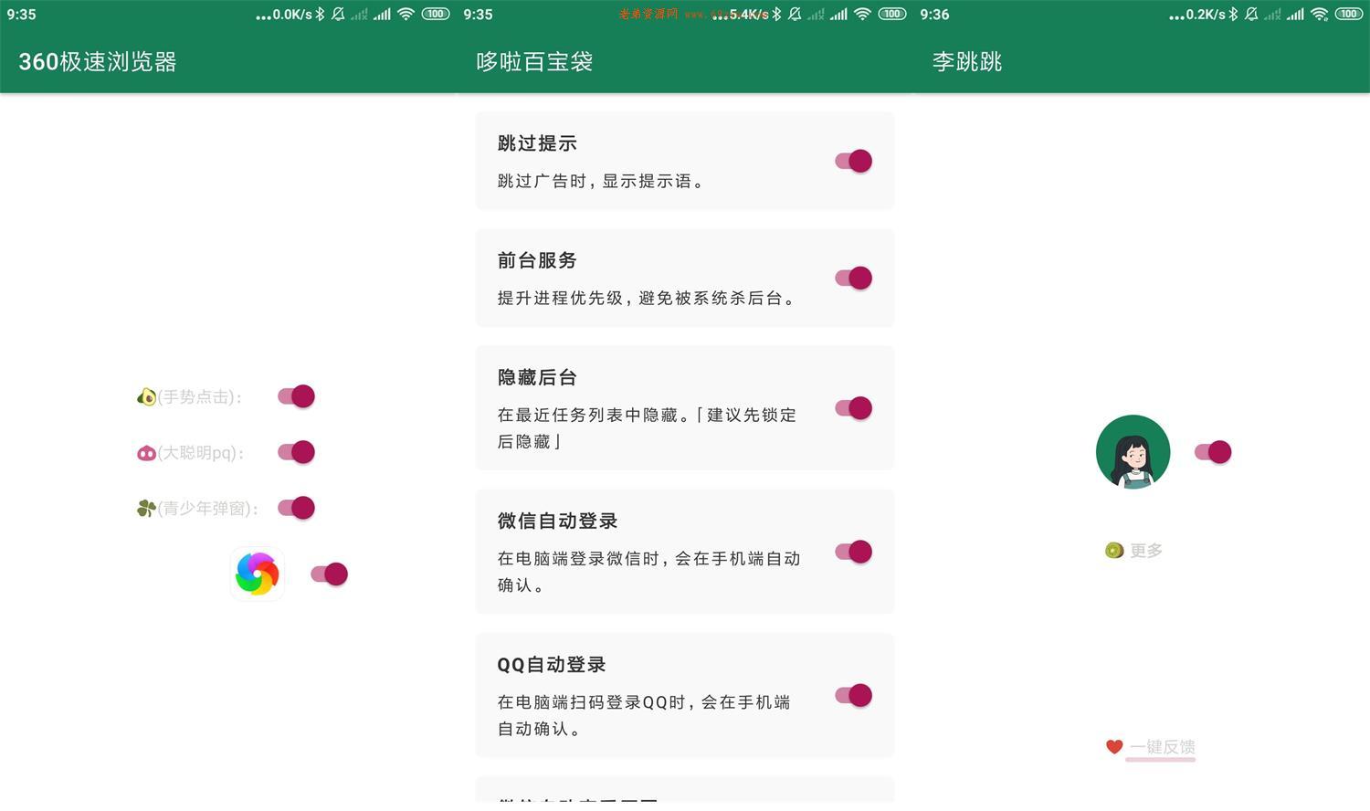The height and width of the screenshot is (811, 1370).
Task: Disable the 前台服务 switch
Action: coord(854,278)
